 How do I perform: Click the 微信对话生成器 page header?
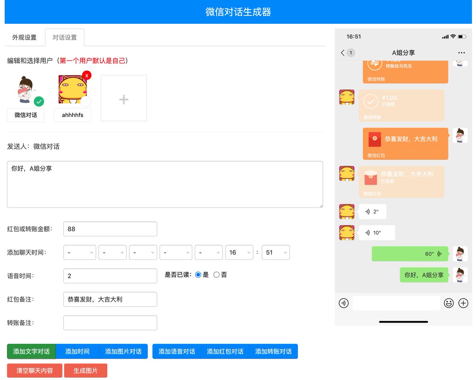238,12
